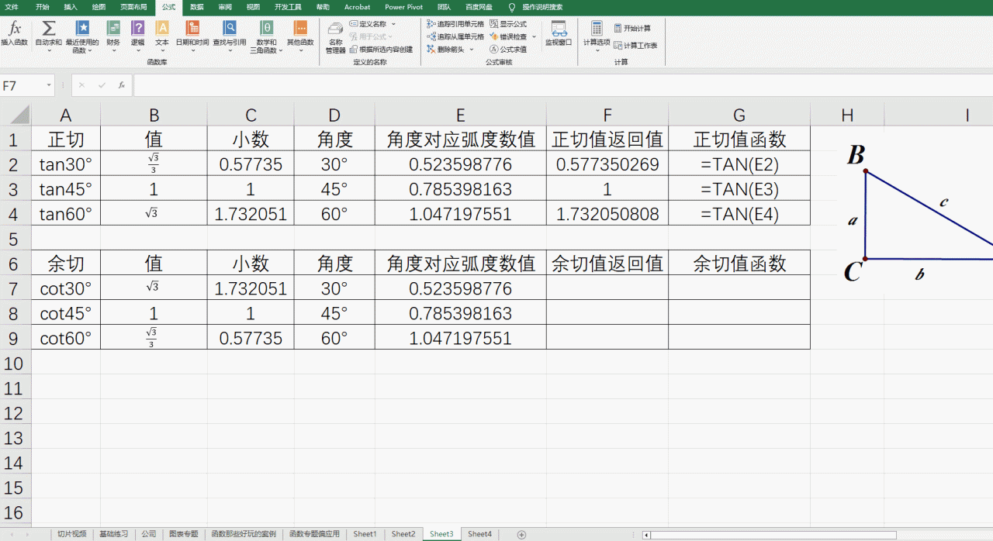Open the Watch Window (监视窗口)

[559, 33]
